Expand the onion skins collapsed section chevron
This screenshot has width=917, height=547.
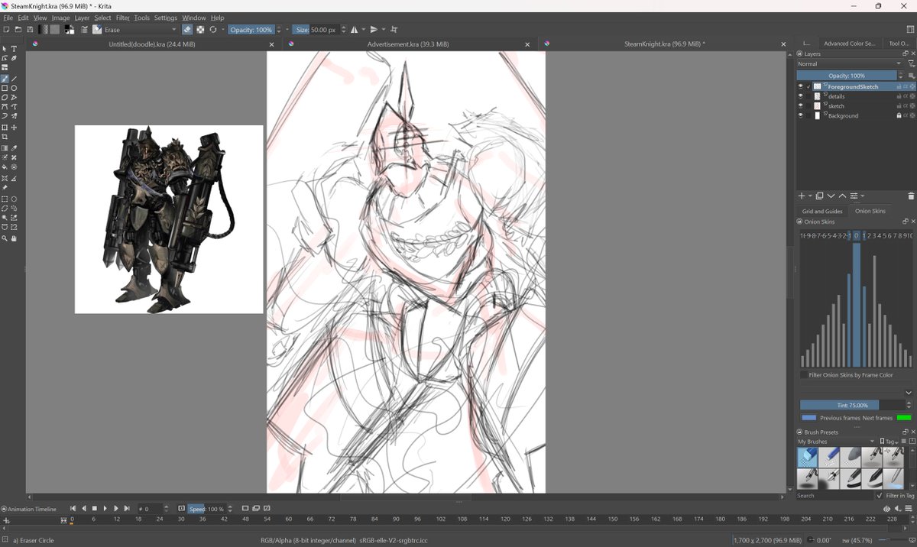pos(909,393)
